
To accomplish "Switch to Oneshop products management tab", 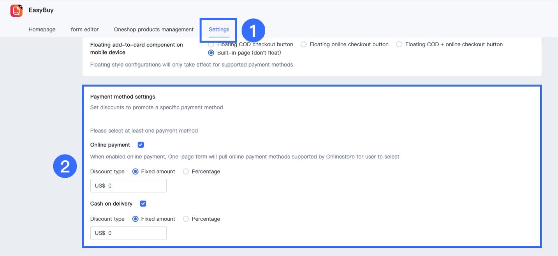I will coord(154,30).
